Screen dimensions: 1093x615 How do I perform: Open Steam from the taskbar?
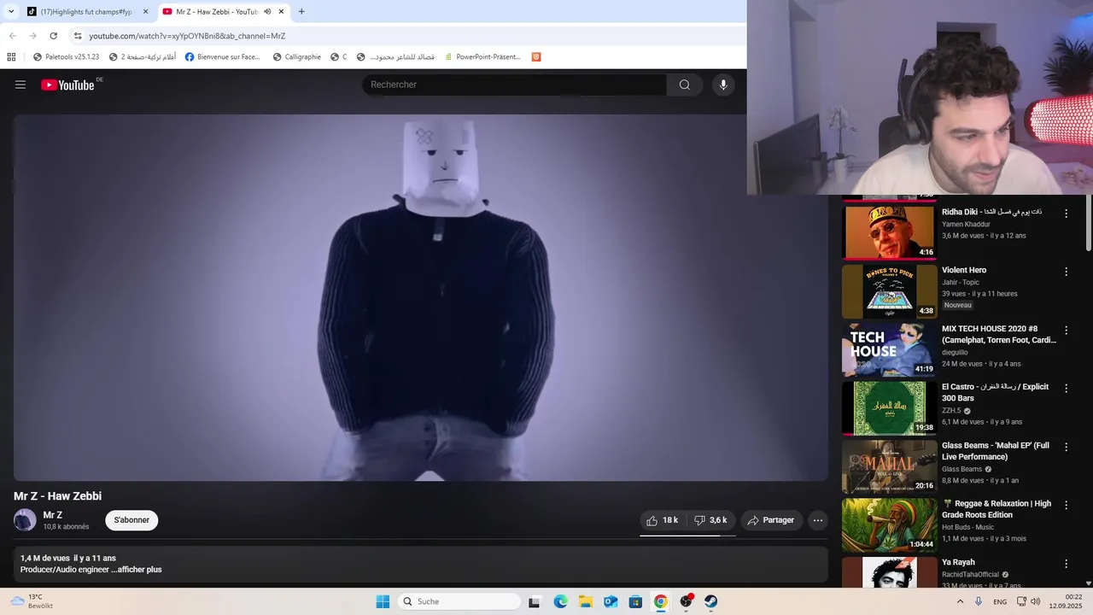pyautogui.click(x=710, y=601)
